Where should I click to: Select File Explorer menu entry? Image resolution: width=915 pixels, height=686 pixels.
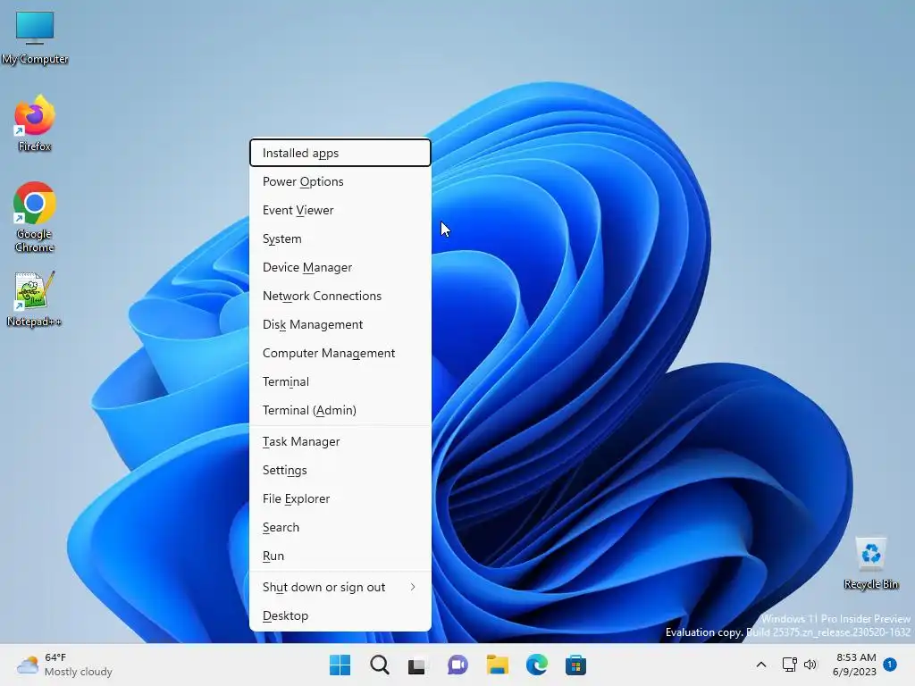pyautogui.click(x=340, y=498)
